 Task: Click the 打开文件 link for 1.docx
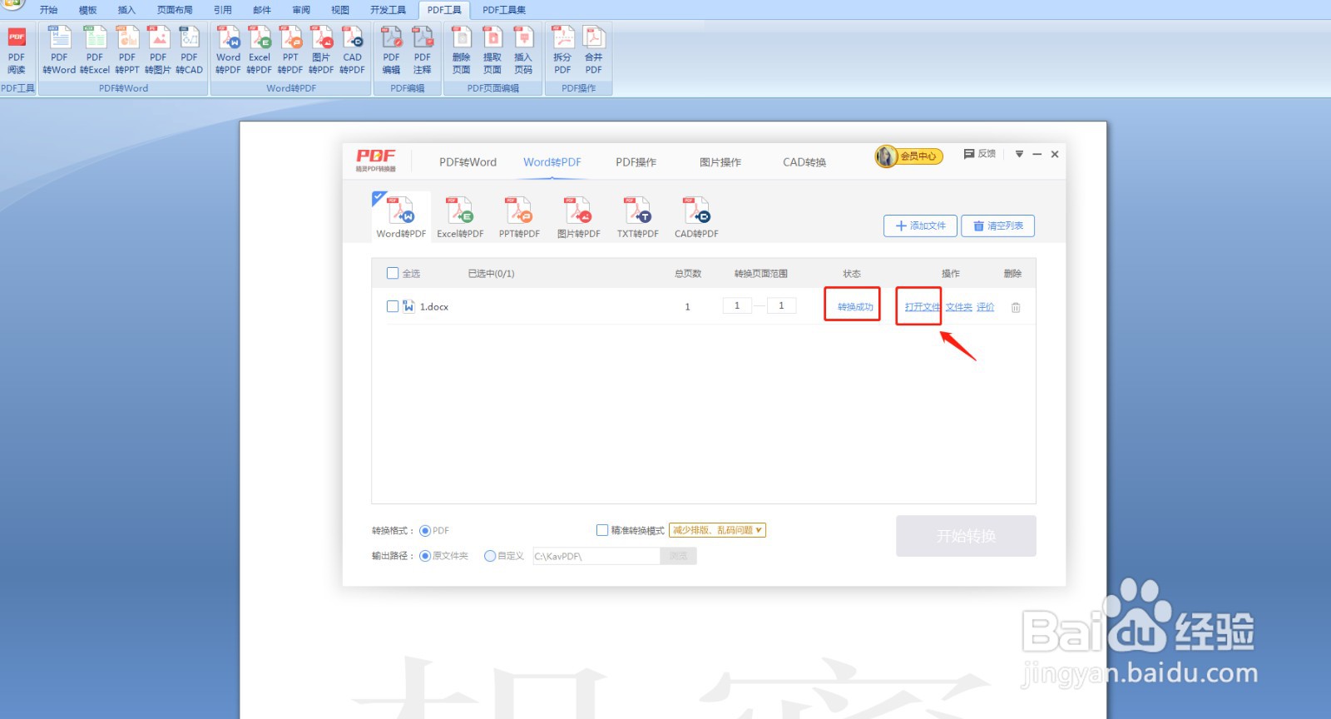tap(923, 307)
